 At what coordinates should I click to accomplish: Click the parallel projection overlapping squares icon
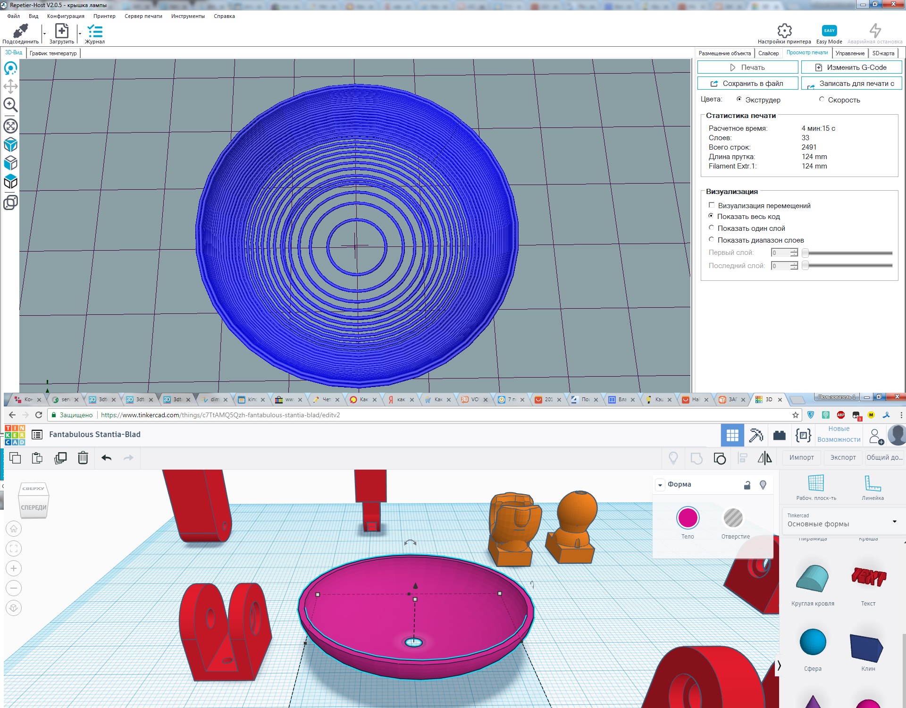(10, 202)
